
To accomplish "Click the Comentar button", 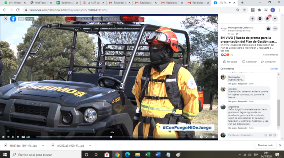I will pyautogui.click(x=250, y=62).
